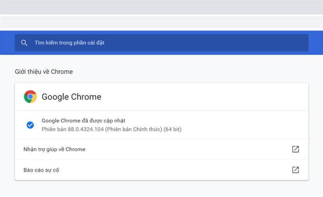Click the 'Giới thiệu về Chrome' heading
Image resolution: width=323 pixels, height=197 pixels.
44,72
